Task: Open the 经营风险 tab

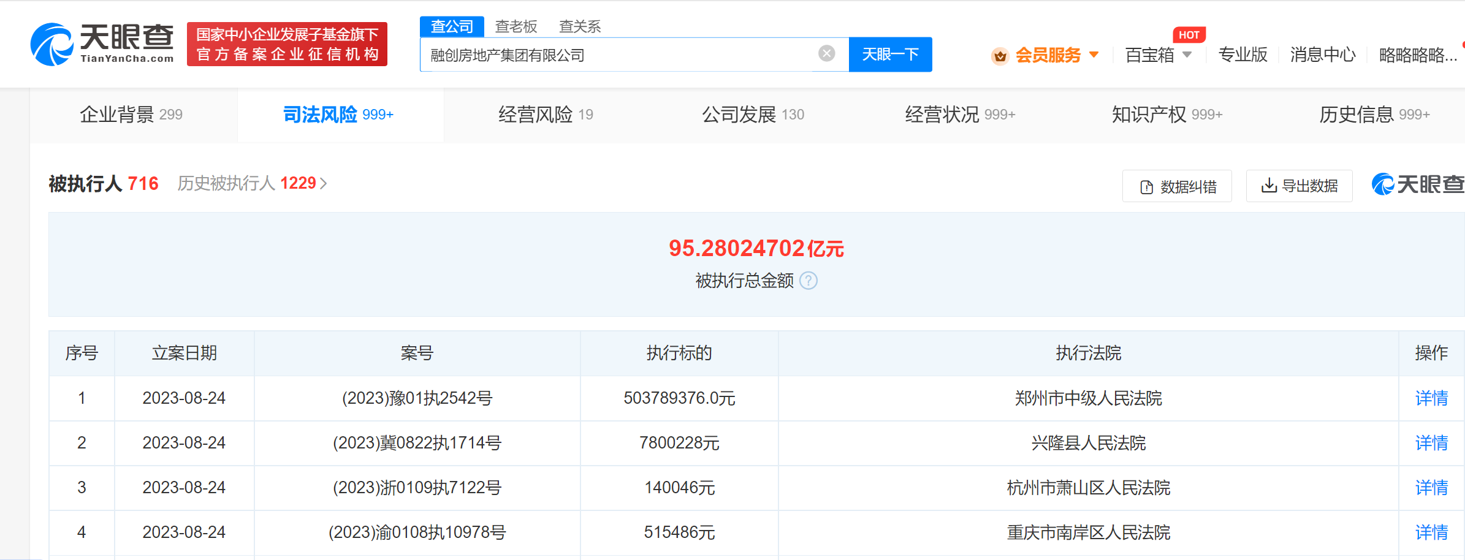Action: point(545,115)
